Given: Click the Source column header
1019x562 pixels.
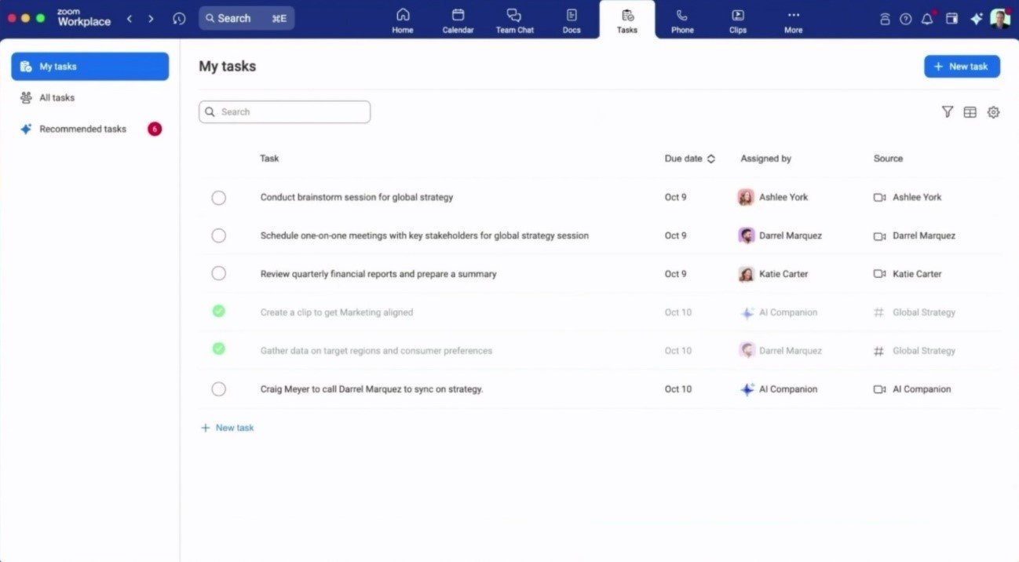Looking at the screenshot, I should 888,159.
